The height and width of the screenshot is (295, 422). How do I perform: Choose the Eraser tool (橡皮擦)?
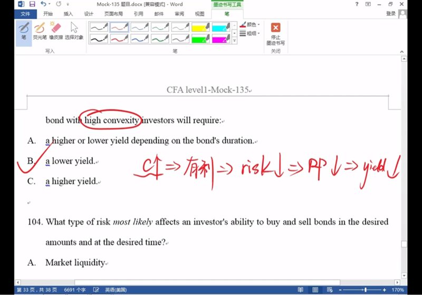pos(56,31)
